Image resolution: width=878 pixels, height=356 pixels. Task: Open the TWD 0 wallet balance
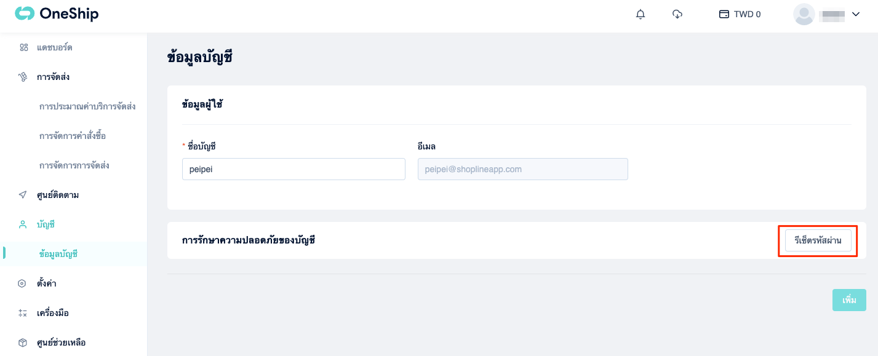coord(740,14)
